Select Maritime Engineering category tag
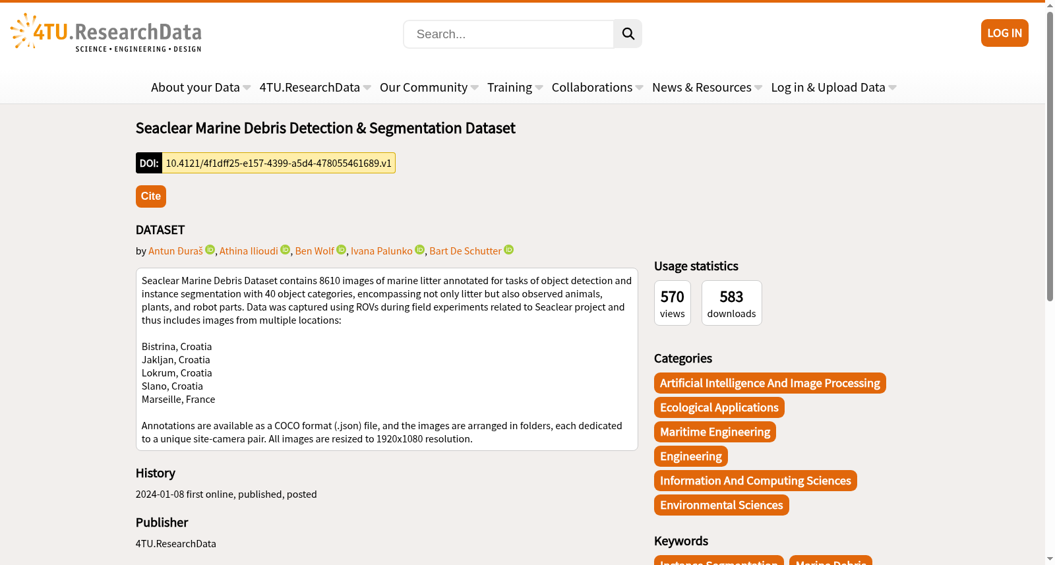 715,432
